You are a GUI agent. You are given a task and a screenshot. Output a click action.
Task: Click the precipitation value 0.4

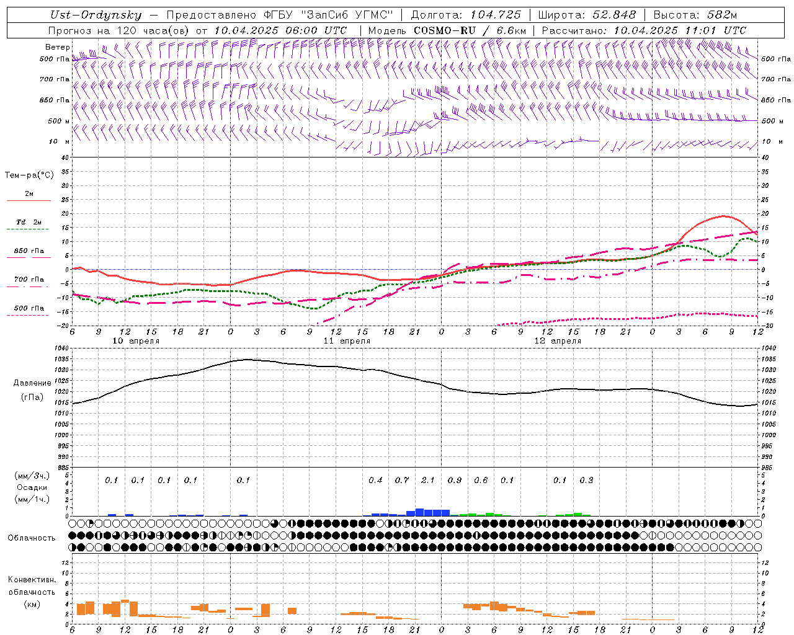pos(375,481)
